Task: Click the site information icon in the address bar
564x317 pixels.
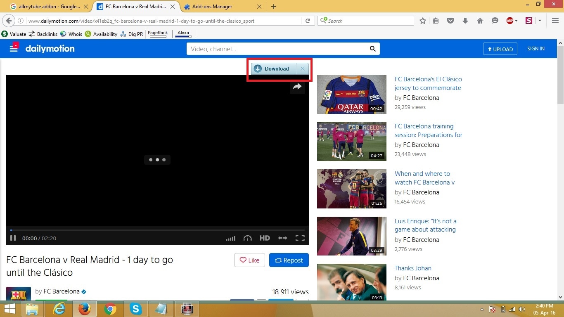Action: point(21,21)
